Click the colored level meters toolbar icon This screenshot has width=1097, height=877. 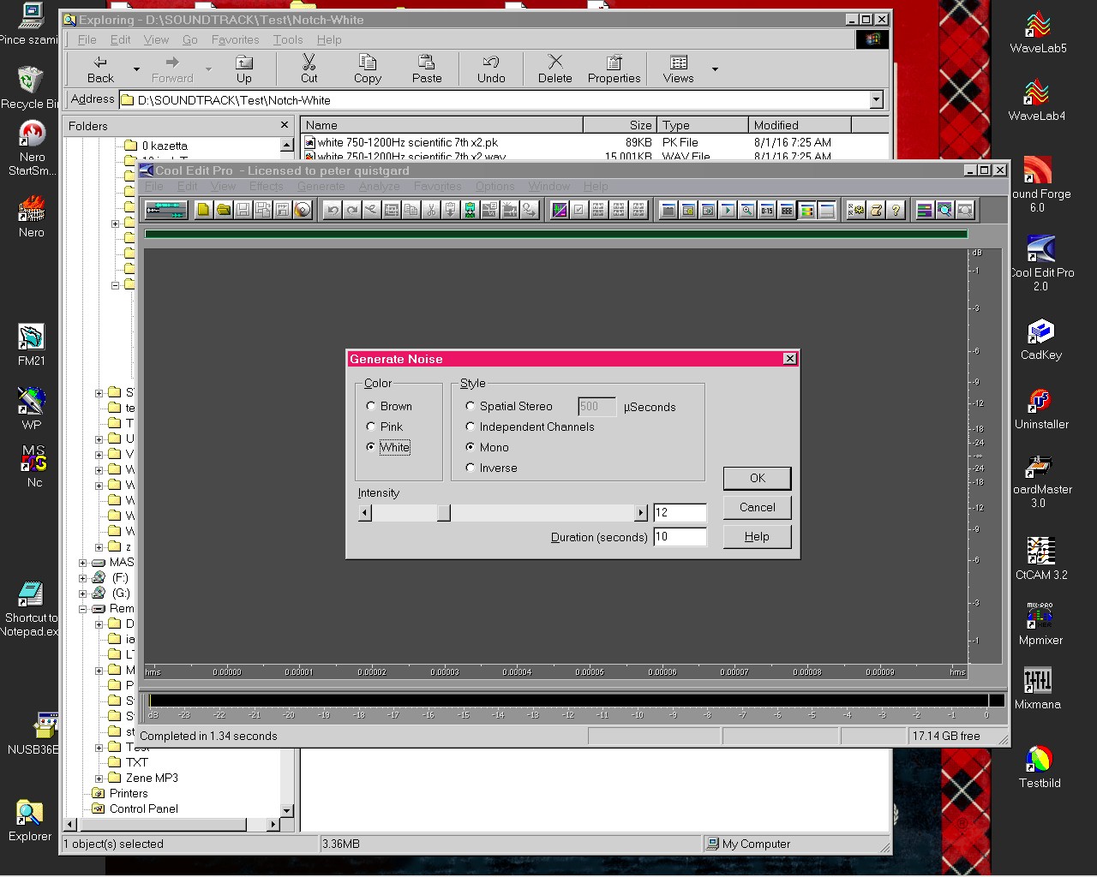pyautogui.click(x=807, y=210)
